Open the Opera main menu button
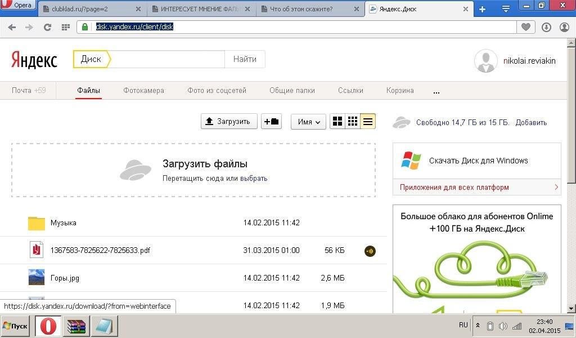This screenshot has width=576, height=338. coord(17,5)
